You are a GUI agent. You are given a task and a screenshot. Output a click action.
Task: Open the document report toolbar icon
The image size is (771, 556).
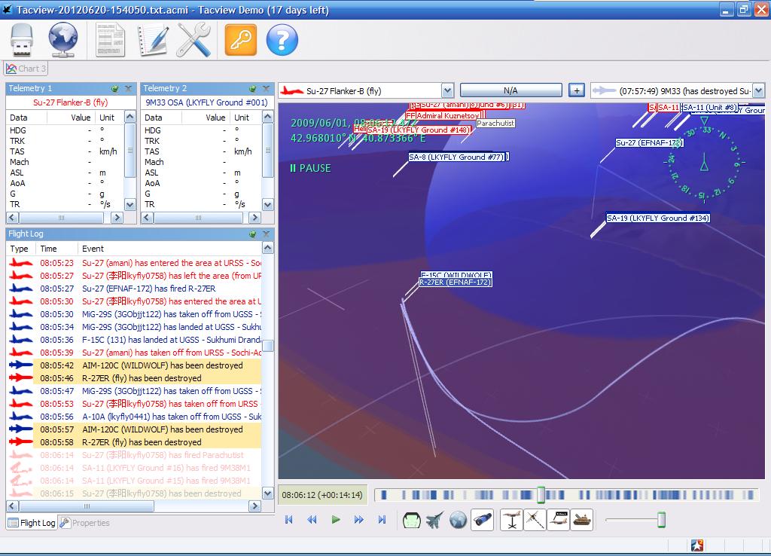tap(110, 40)
